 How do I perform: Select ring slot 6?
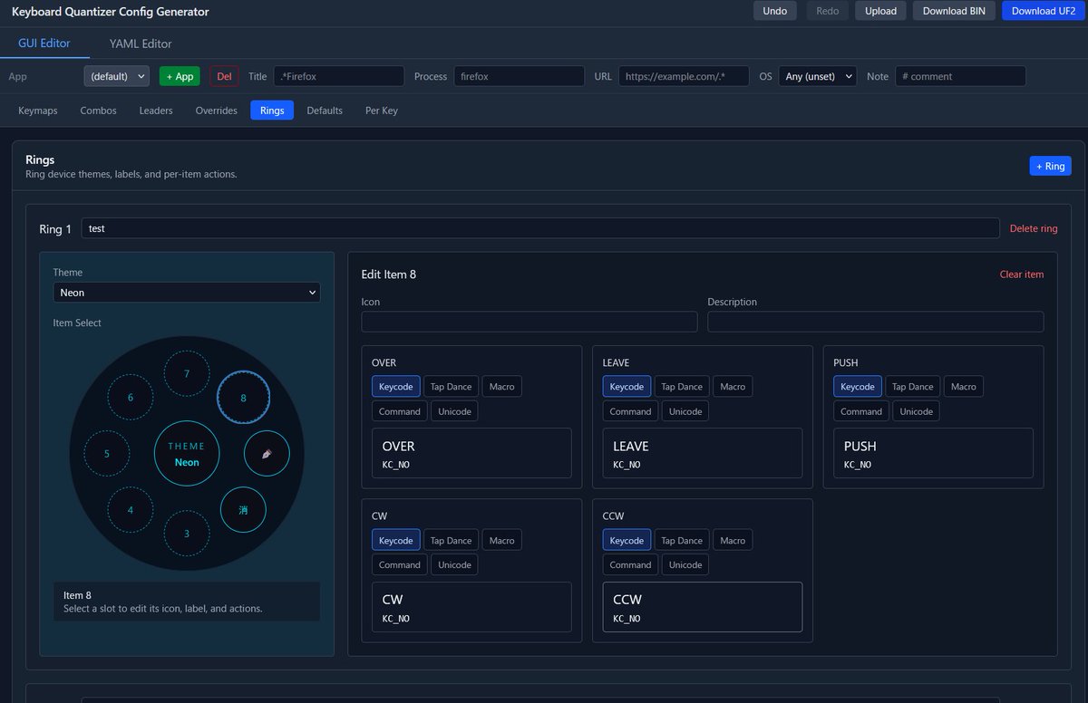[x=131, y=398]
